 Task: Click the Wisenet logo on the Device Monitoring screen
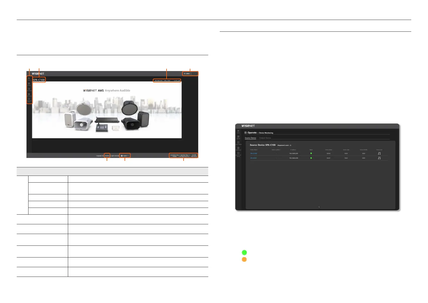[248, 126]
